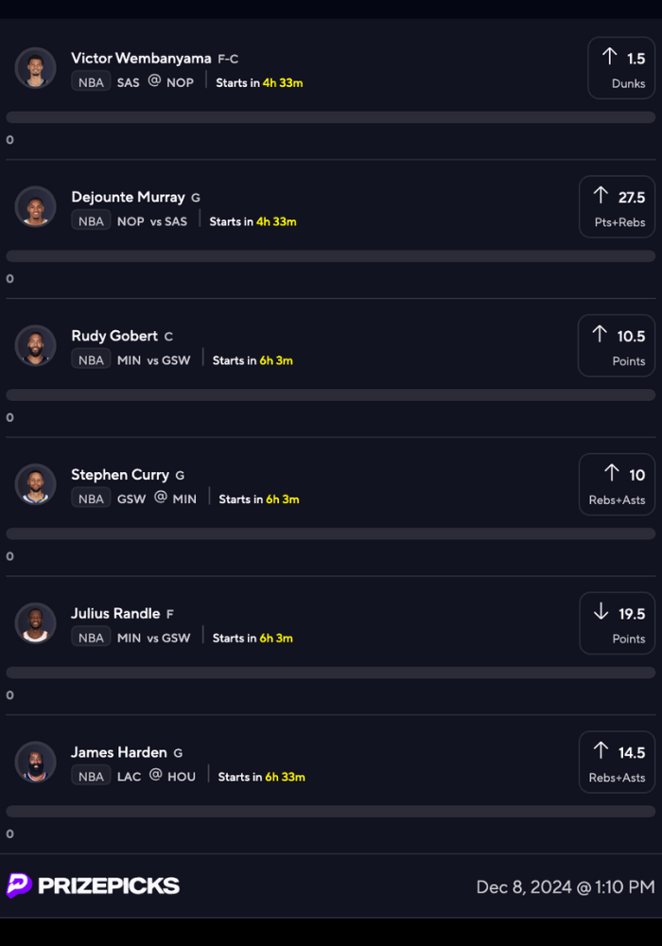
Task: Click Stephen Curry's player avatar
Action: click(36, 484)
